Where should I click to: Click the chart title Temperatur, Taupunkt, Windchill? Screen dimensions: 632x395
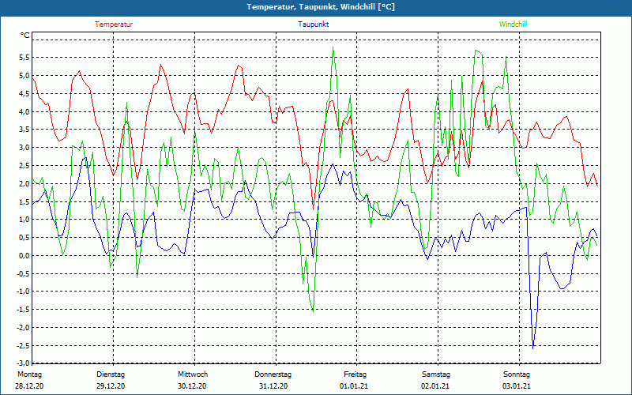tap(321, 7)
